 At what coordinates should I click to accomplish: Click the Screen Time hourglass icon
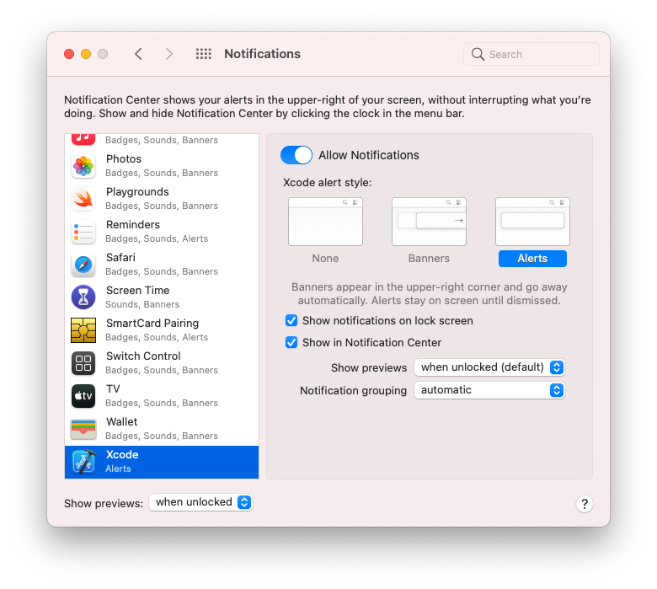coord(83,297)
